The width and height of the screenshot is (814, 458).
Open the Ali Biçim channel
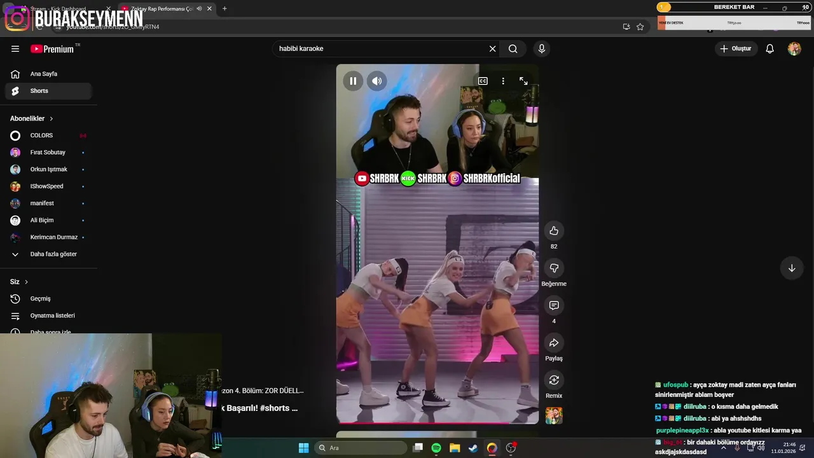point(48,220)
